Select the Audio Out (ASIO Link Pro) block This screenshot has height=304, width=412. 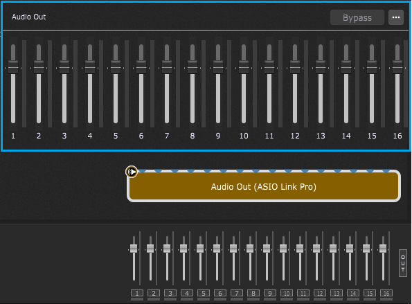[x=264, y=186]
